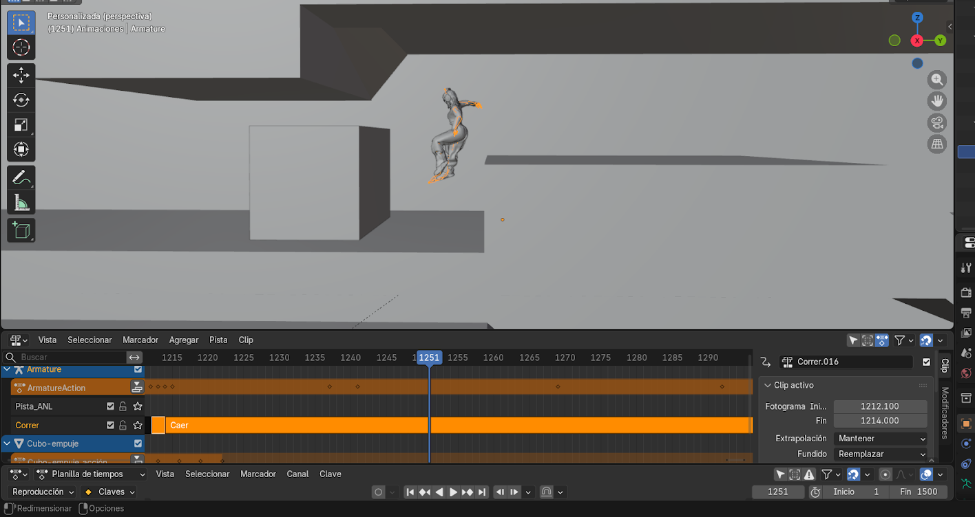Viewport: 975px width, 517px height.
Task: Open the Pista menu in NLA editor
Action: pyautogui.click(x=218, y=340)
